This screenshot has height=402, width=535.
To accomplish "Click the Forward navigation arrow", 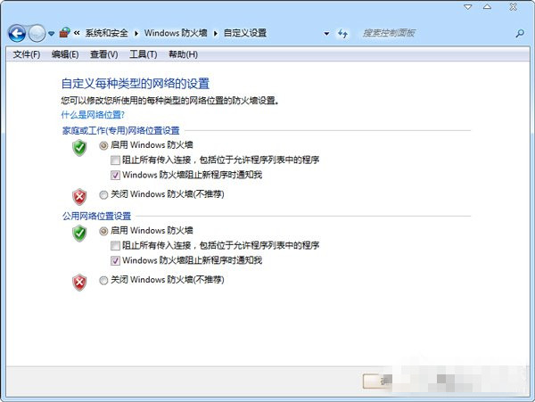I will click(37, 33).
